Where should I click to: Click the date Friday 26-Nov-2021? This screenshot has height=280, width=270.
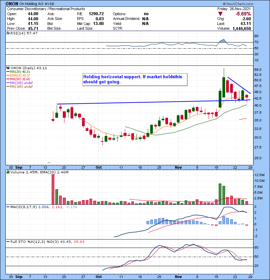234,9
